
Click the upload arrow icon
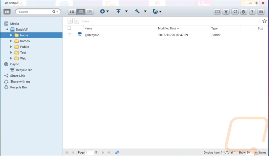[x=118, y=11]
